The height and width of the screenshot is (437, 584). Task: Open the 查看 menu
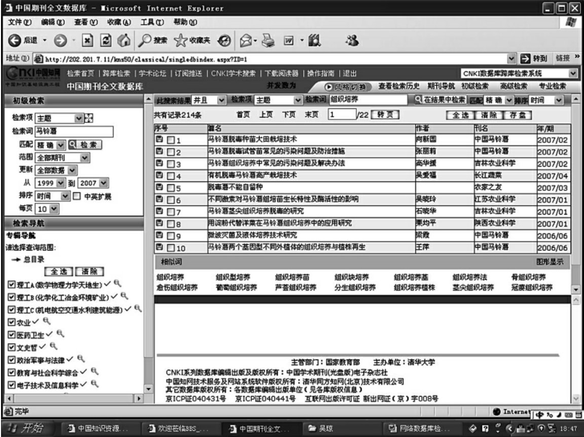point(86,22)
